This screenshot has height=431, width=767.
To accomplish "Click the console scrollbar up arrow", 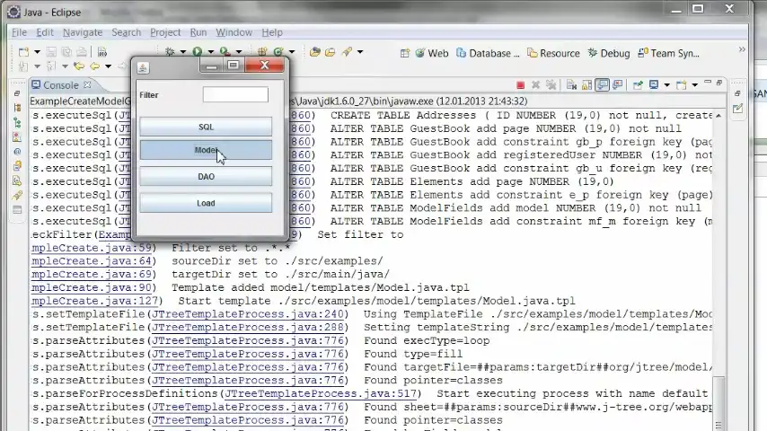I will 719,116.
